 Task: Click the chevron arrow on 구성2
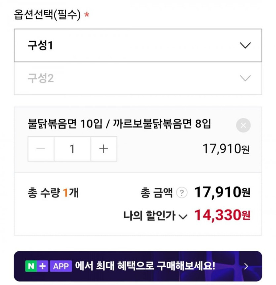[245, 78]
